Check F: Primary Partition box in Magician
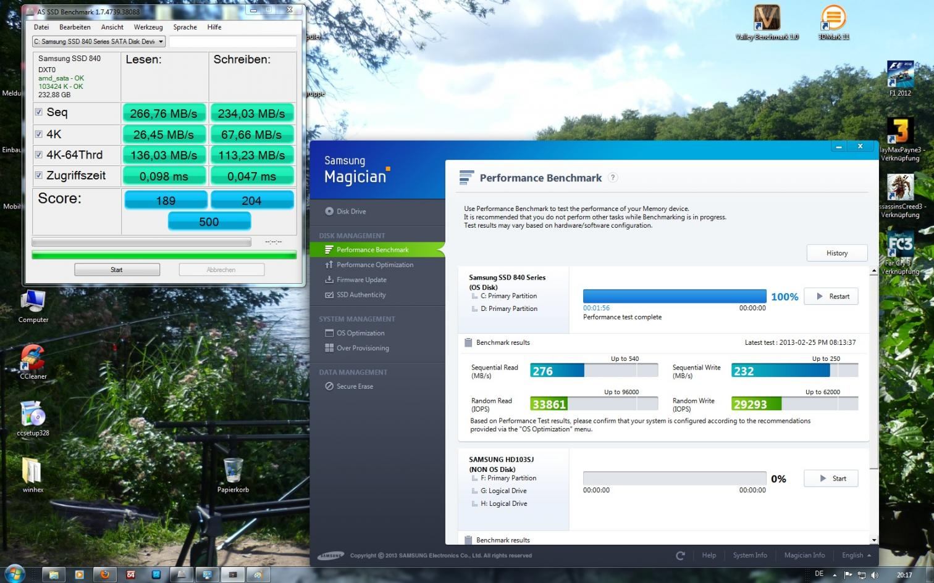This screenshot has height=583, width=934. pyautogui.click(x=475, y=478)
